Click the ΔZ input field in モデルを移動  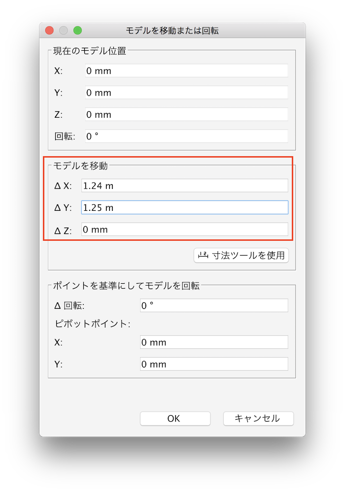click(185, 229)
